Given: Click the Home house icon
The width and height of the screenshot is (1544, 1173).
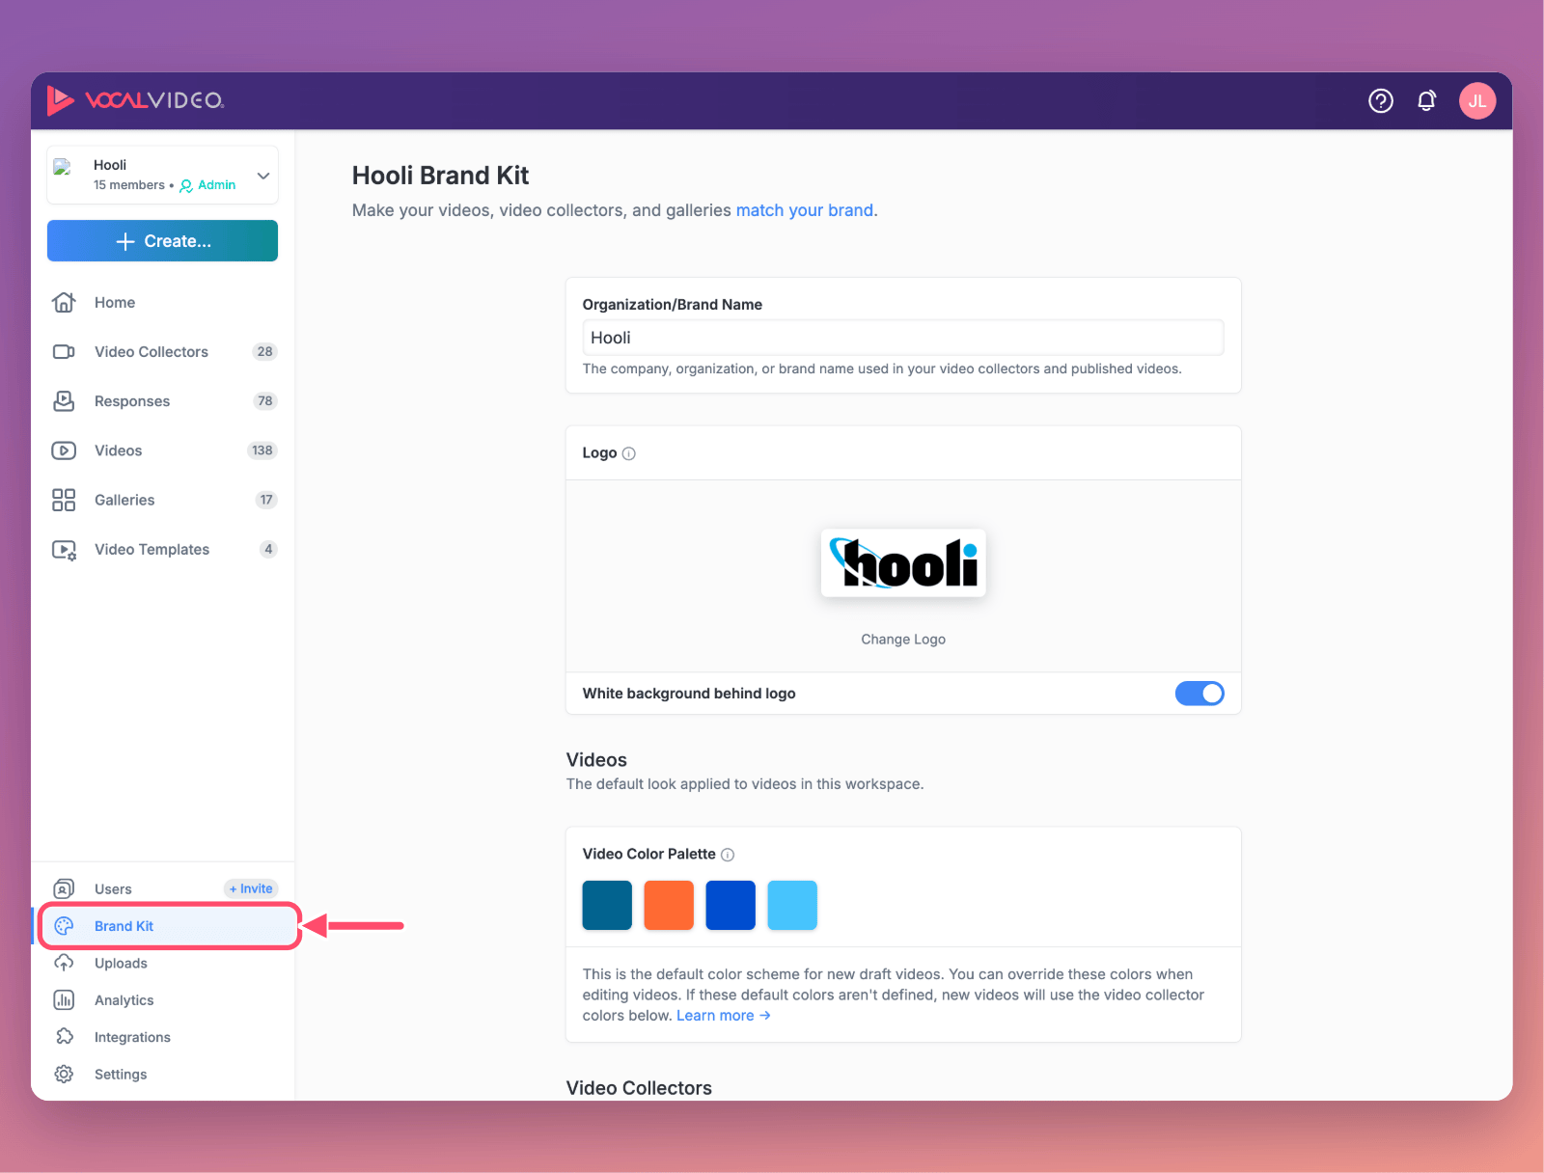Looking at the screenshot, I should tap(64, 303).
